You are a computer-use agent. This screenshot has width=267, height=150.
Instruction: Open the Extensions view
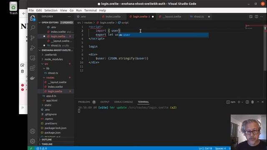(x=33, y=68)
